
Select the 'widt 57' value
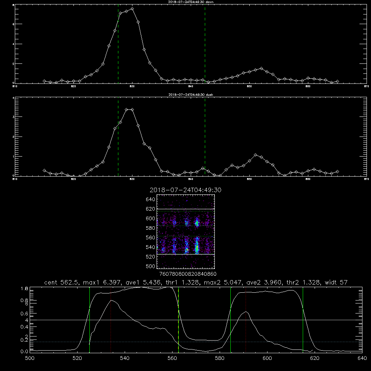tap(336, 282)
